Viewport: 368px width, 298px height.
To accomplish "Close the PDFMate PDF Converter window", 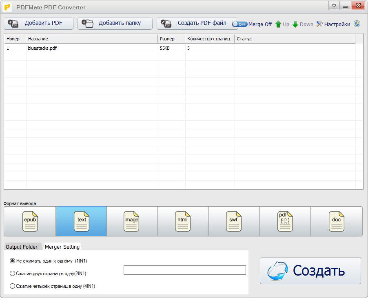I will click(358, 6).
